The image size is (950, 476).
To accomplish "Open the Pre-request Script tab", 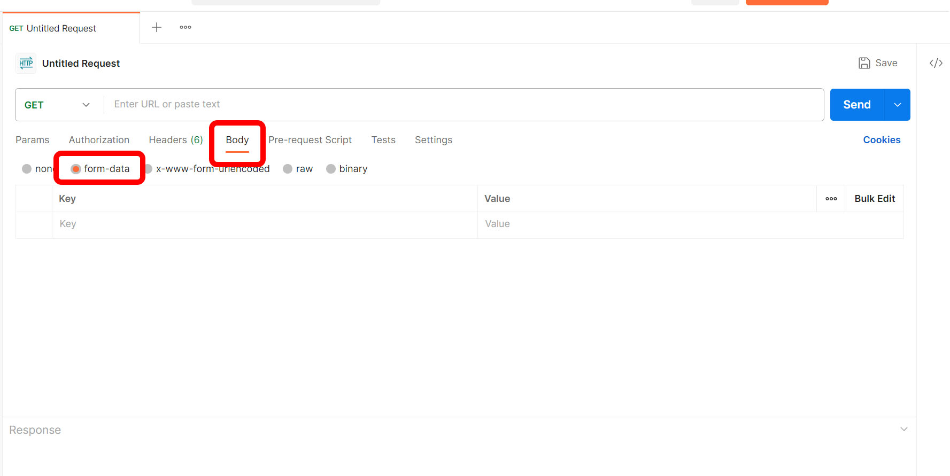I will pos(310,140).
